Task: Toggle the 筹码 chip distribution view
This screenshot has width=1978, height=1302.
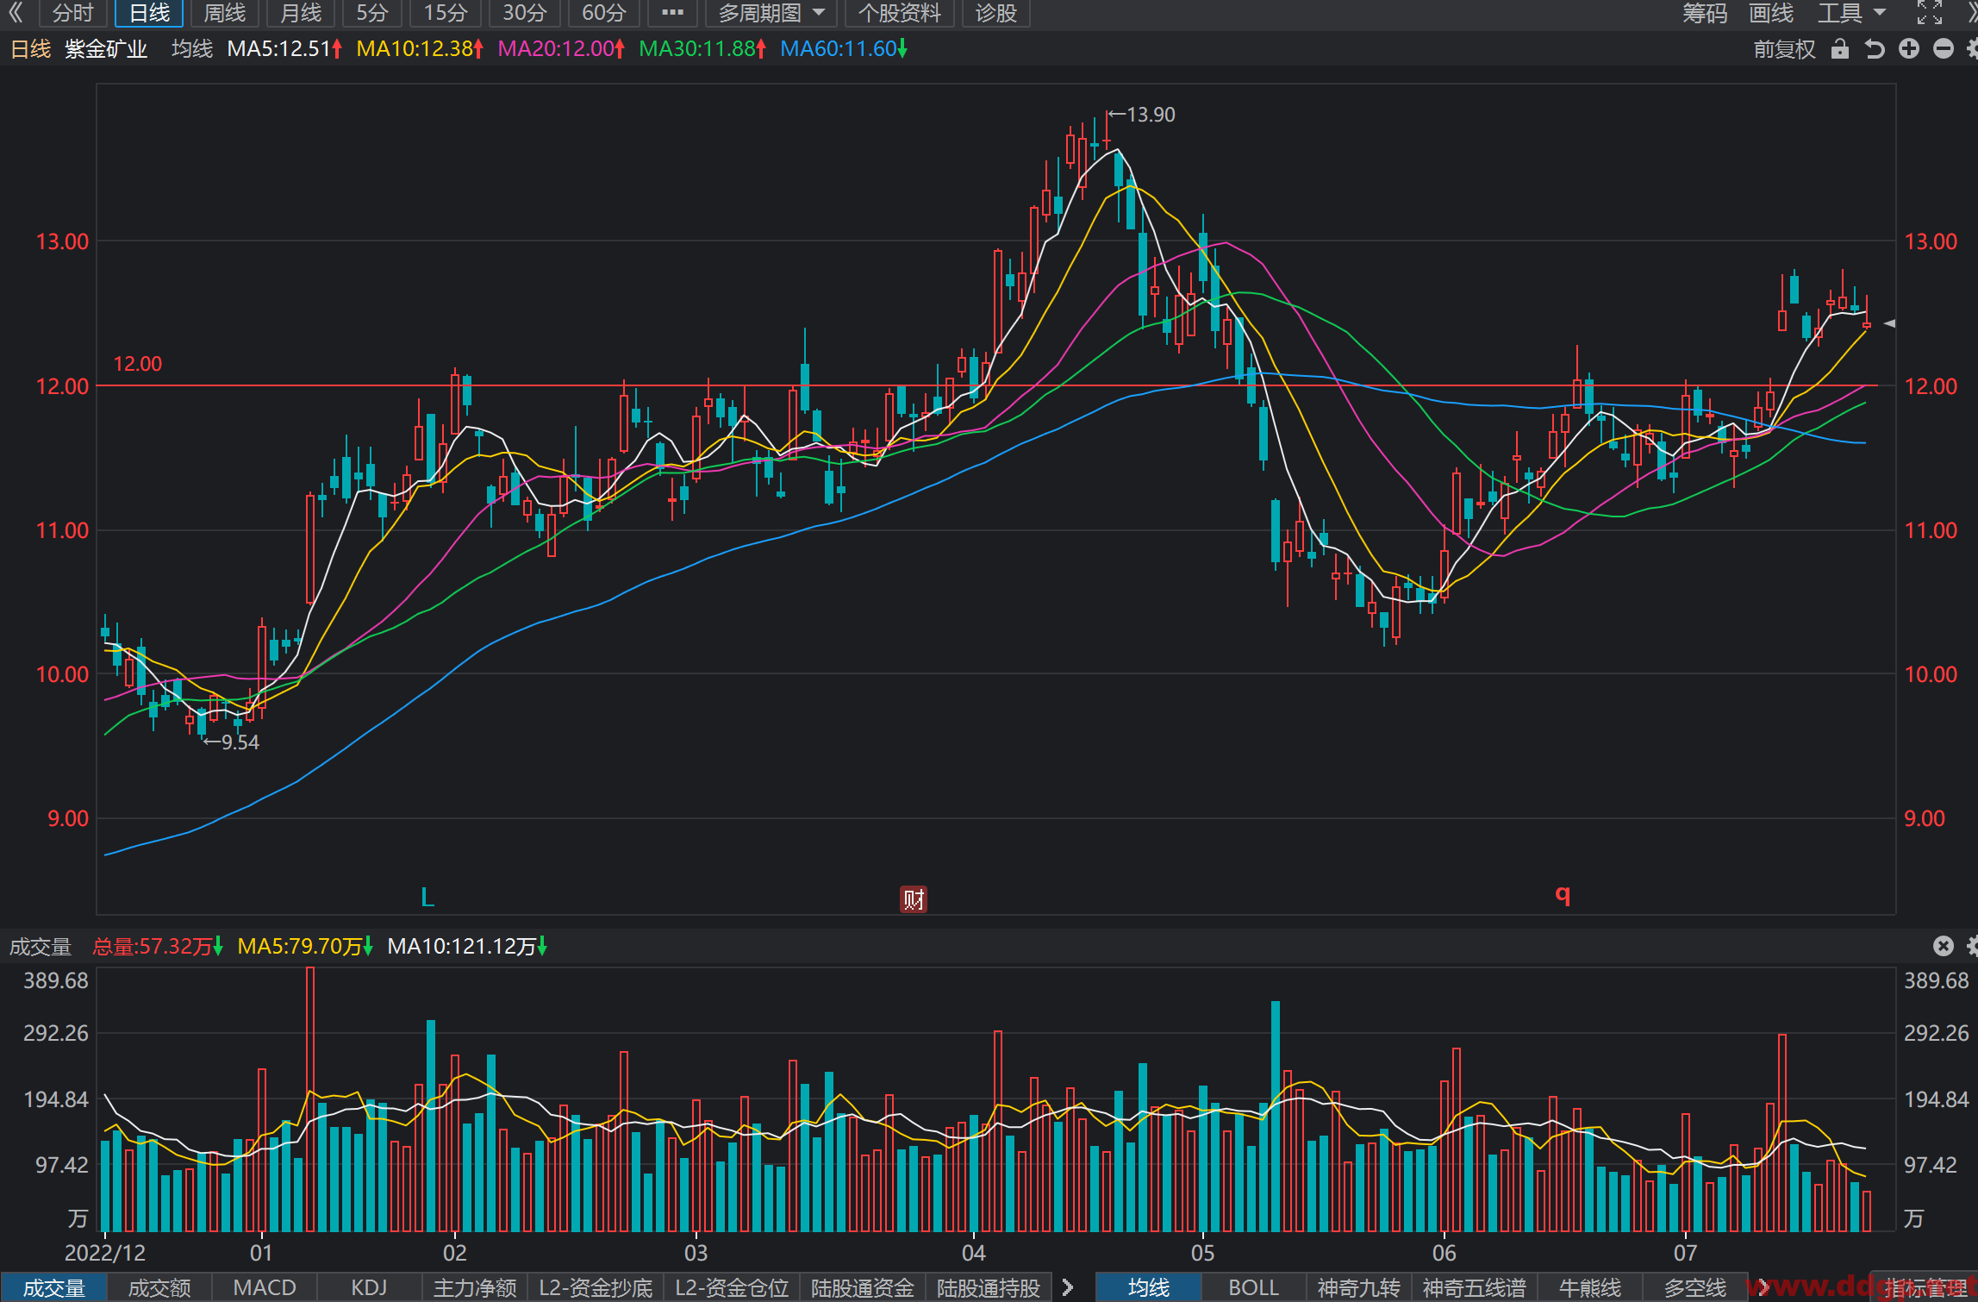Action: pos(1706,13)
